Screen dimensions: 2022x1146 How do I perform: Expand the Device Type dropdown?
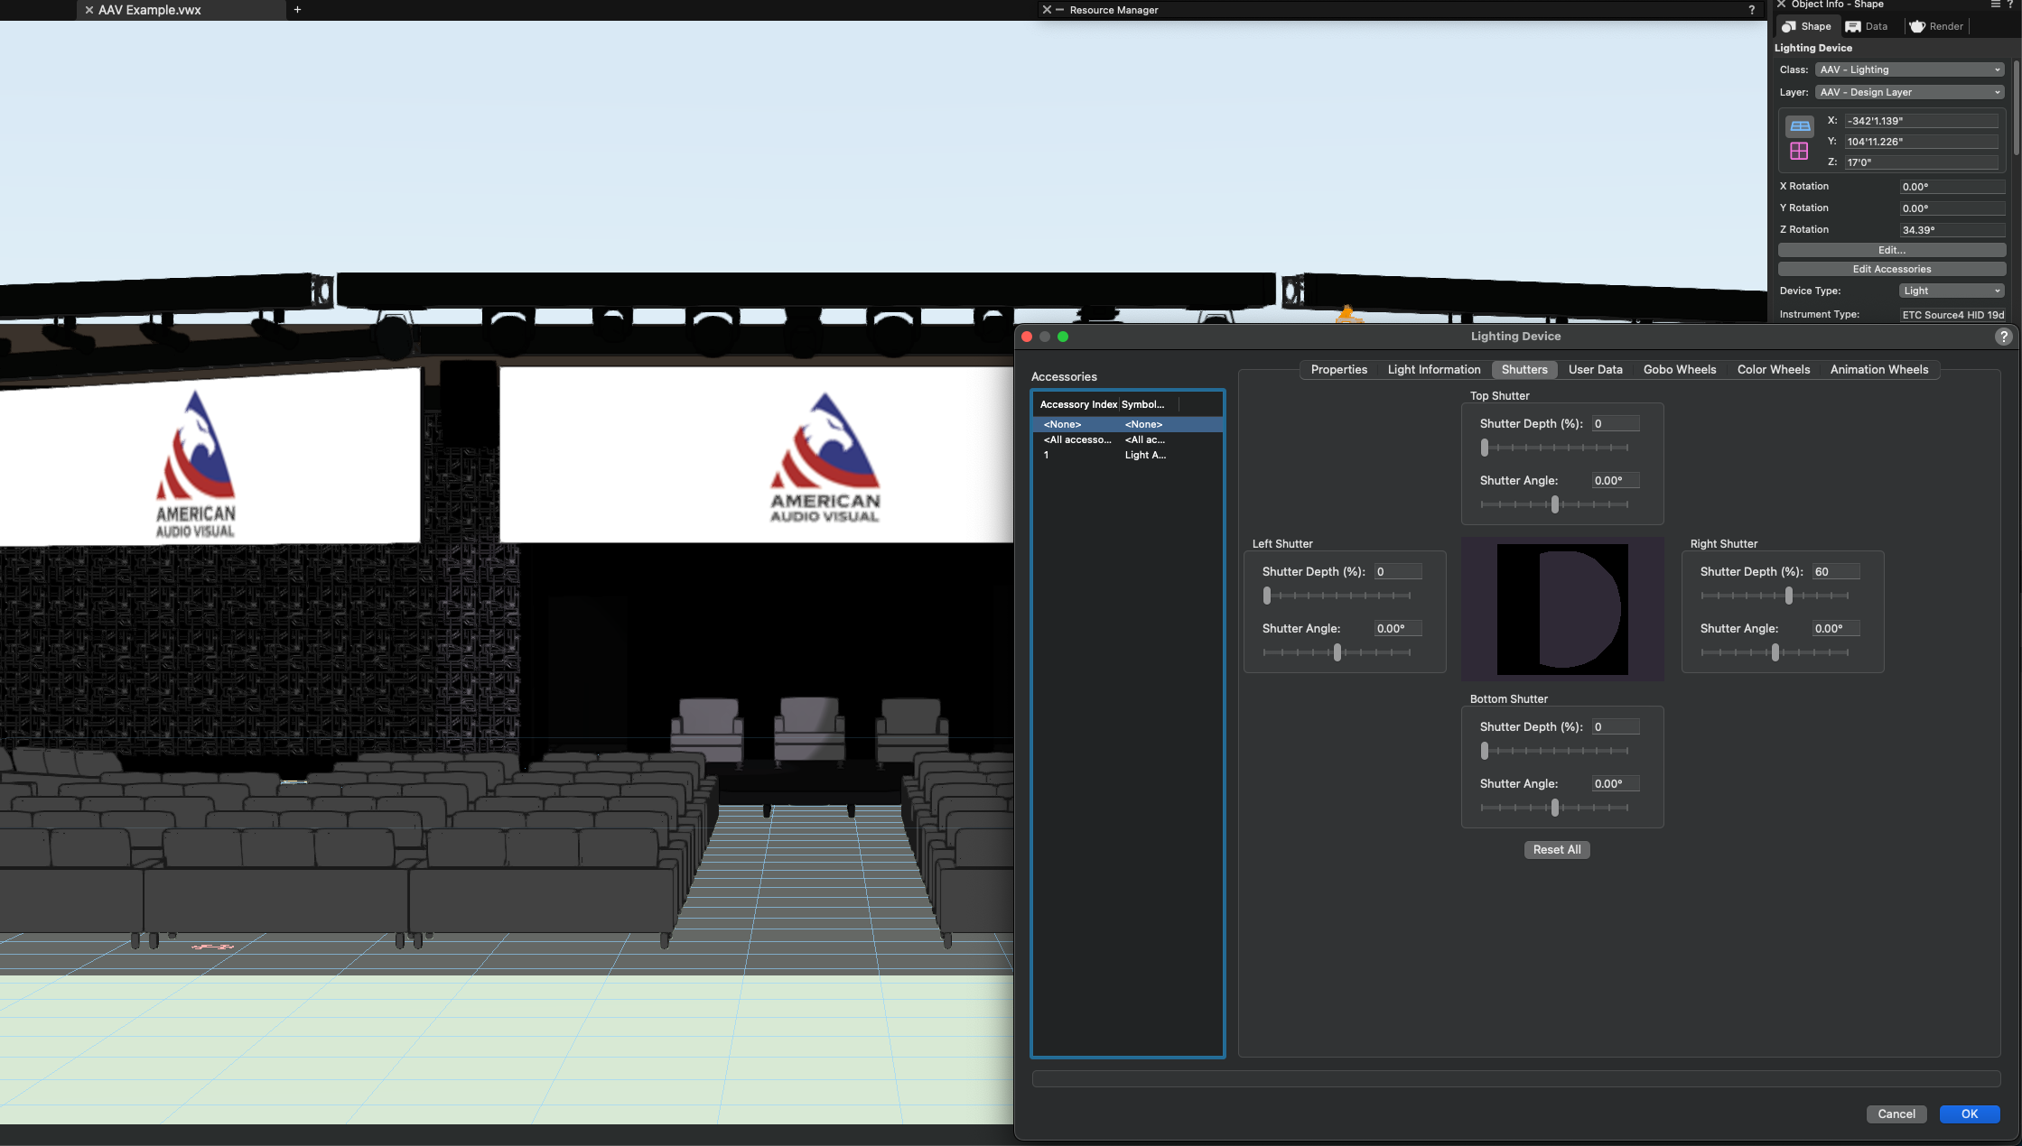[x=1951, y=291]
